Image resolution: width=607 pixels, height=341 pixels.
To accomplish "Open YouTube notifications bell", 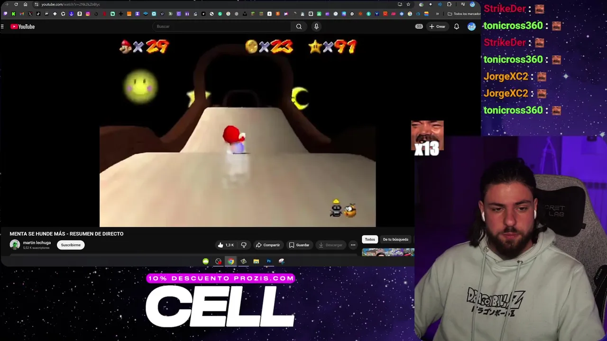I will (x=456, y=27).
